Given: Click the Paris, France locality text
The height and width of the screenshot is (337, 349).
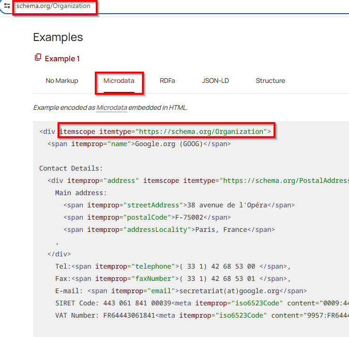Looking at the screenshot, I should [x=219, y=230].
